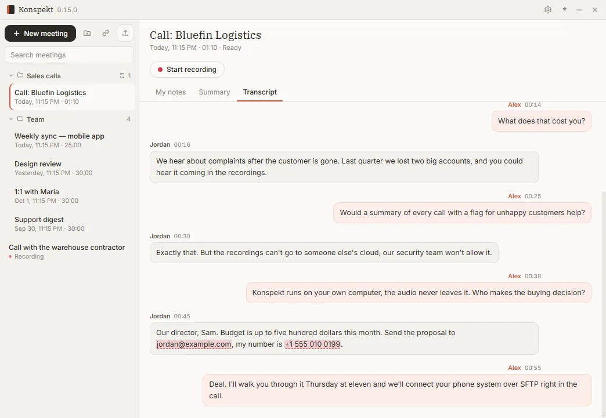Collapse the Sales calls folder chevron
The height and width of the screenshot is (418, 606).
(11, 75)
